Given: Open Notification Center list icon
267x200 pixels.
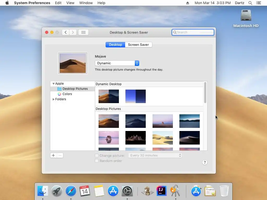Looking at the screenshot, I should point(258,3).
